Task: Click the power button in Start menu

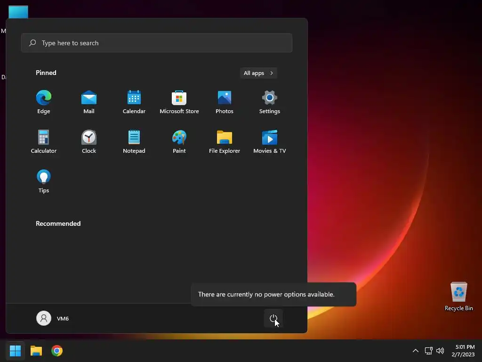Action: pos(273,318)
